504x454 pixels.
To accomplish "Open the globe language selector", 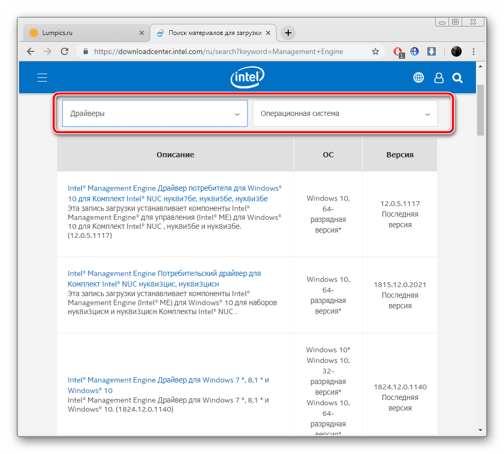I will tap(418, 78).
